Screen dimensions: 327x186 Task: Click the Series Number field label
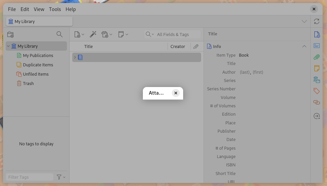click(x=221, y=89)
